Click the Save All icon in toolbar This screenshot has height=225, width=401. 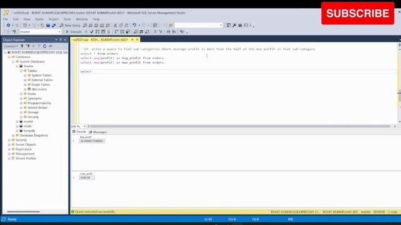54,25
